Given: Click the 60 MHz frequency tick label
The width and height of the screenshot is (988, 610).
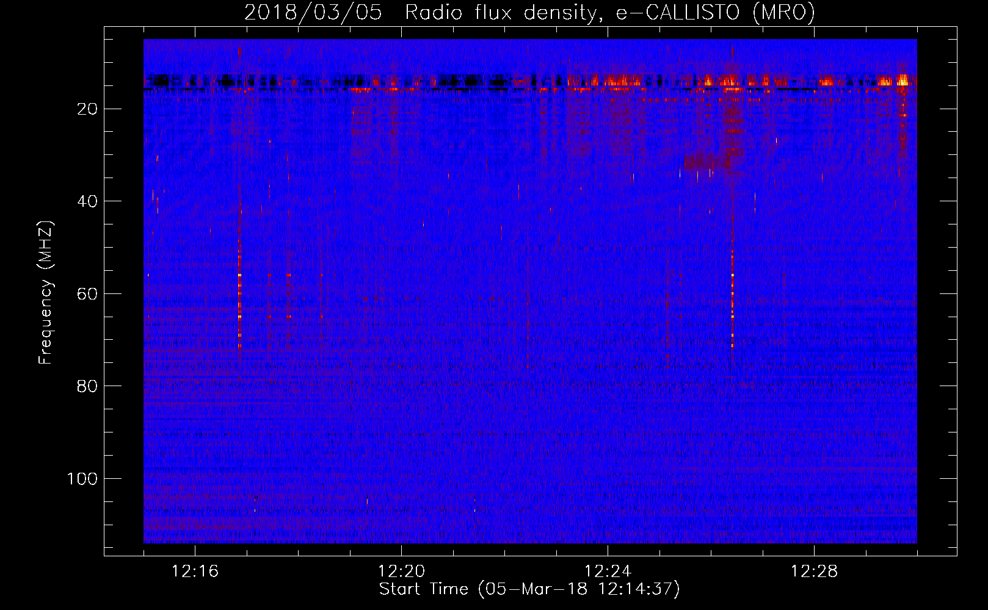Looking at the screenshot, I should pyautogui.click(x=88, y=294).
